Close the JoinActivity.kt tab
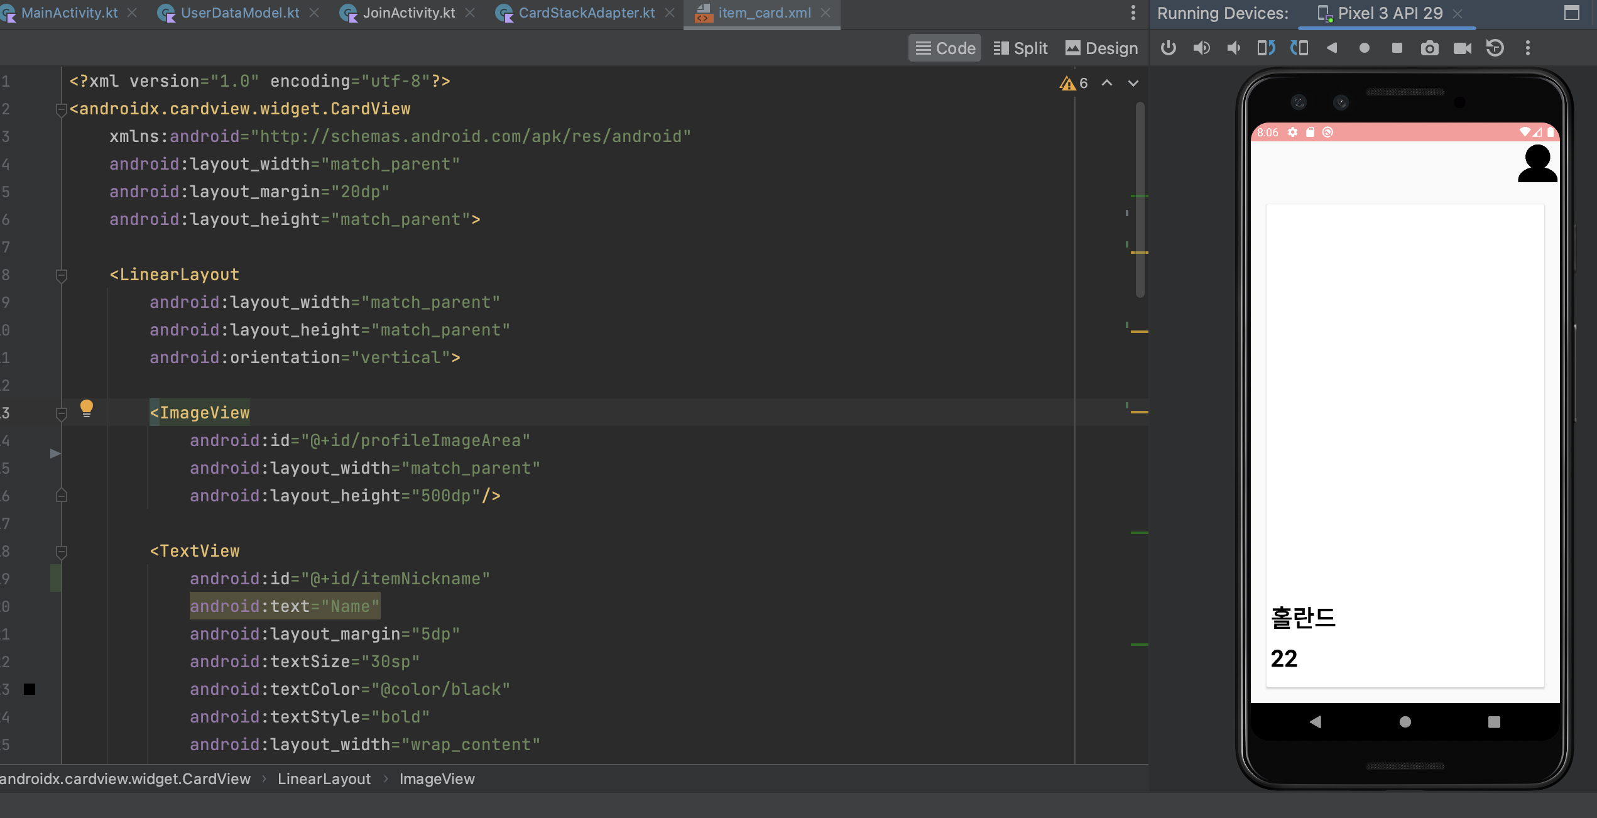Viewport: 1597px width, 818px height. 470,13
